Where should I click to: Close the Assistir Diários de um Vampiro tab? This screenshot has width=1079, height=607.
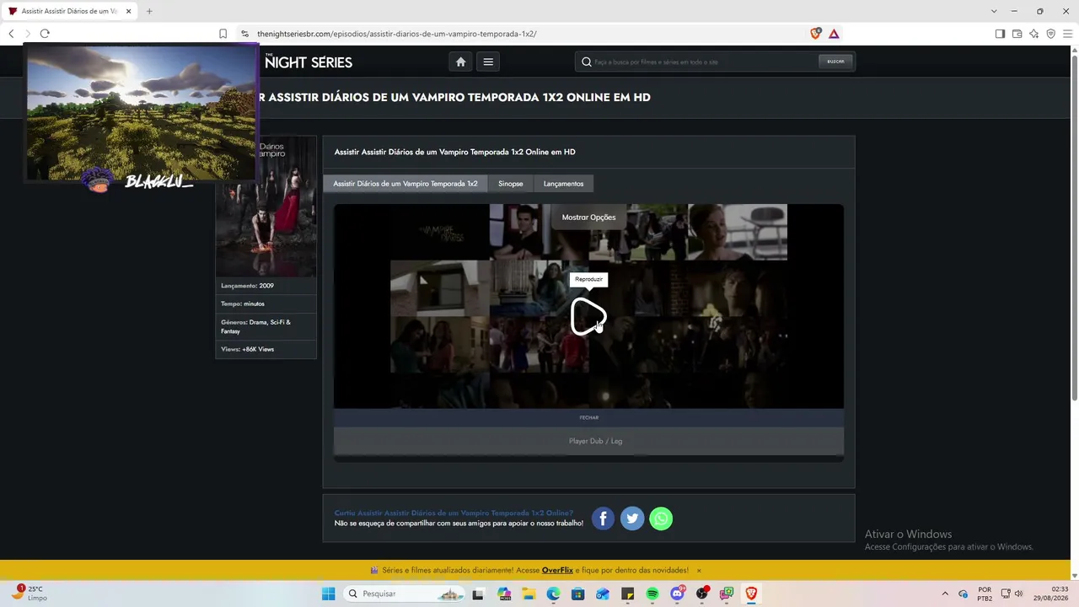(x=128, y=11)
